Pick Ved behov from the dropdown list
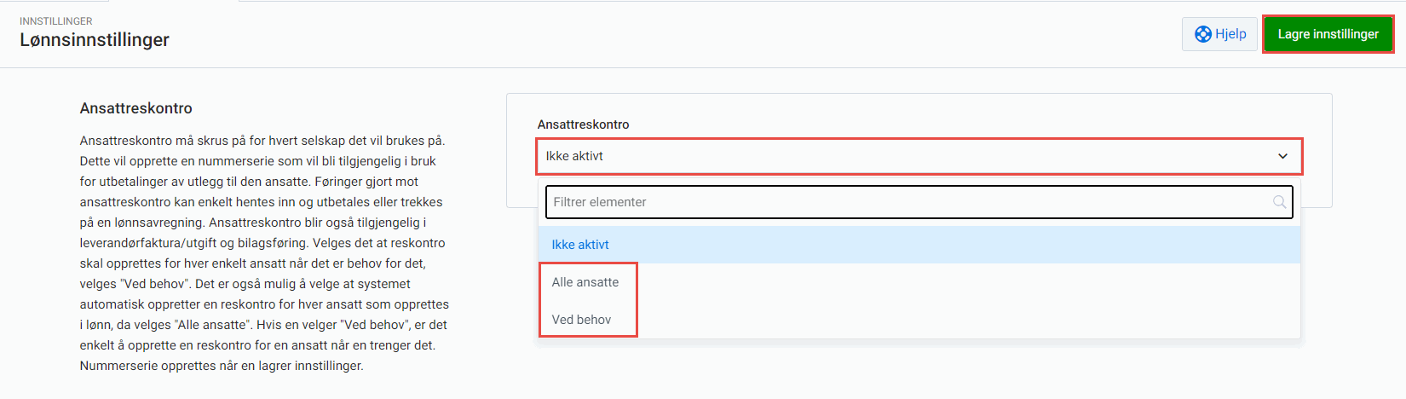Screen dimensions: 1406x399 (x=582, y=320)
